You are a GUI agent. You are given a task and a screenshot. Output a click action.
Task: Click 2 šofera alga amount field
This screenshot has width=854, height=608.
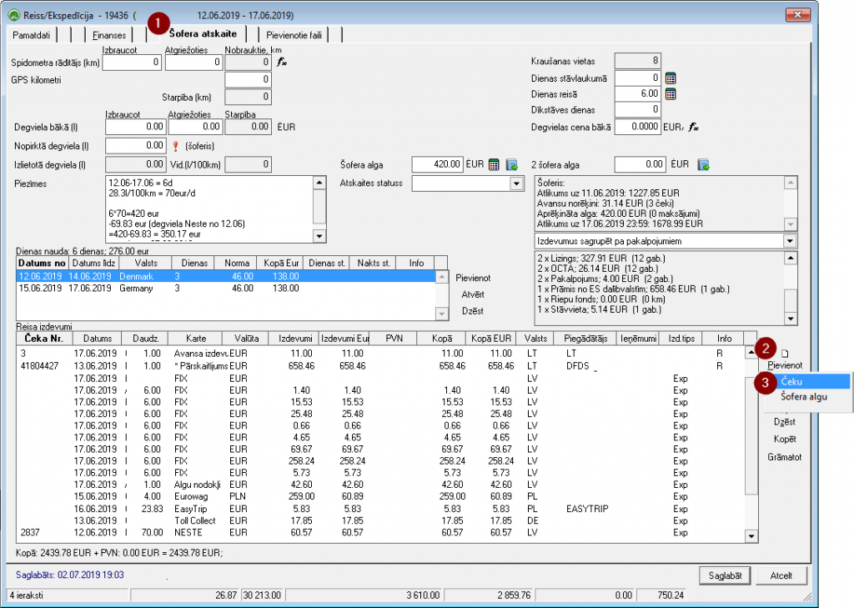point(640,164)
